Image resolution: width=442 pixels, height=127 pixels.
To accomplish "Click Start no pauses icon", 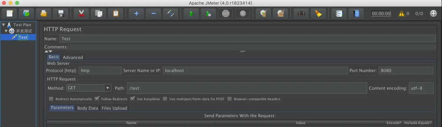I will (x=208, y=13).
